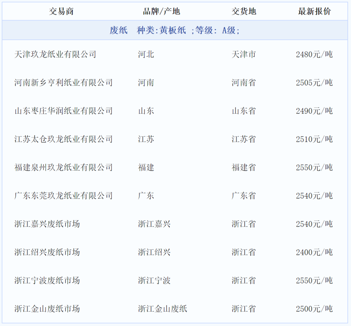Viewport: 351px width, 326px height.
Task: Click the 品牌/产地 column header
Action: click(x=162, y=11)
